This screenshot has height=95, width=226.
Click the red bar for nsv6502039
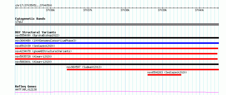[x=117, y=48]
